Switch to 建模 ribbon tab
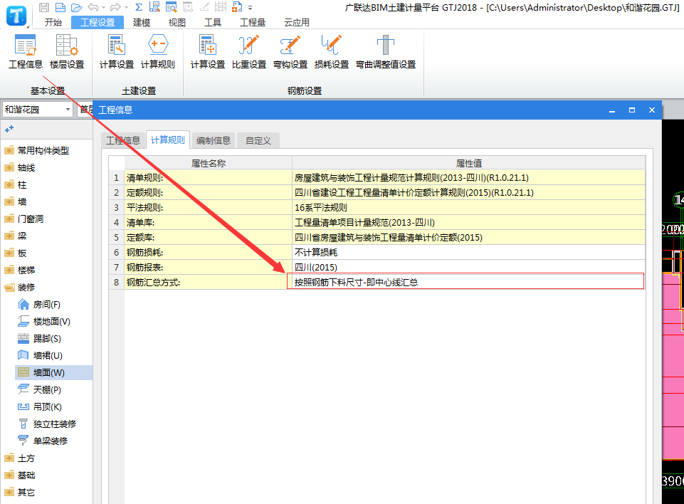This screenshot has height=504, width=684. point(142,22)
